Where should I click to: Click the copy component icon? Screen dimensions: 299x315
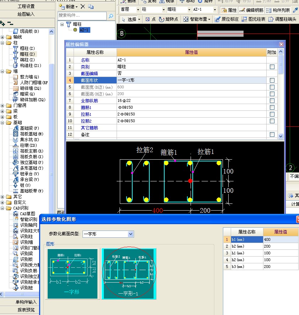pos(91,7)
